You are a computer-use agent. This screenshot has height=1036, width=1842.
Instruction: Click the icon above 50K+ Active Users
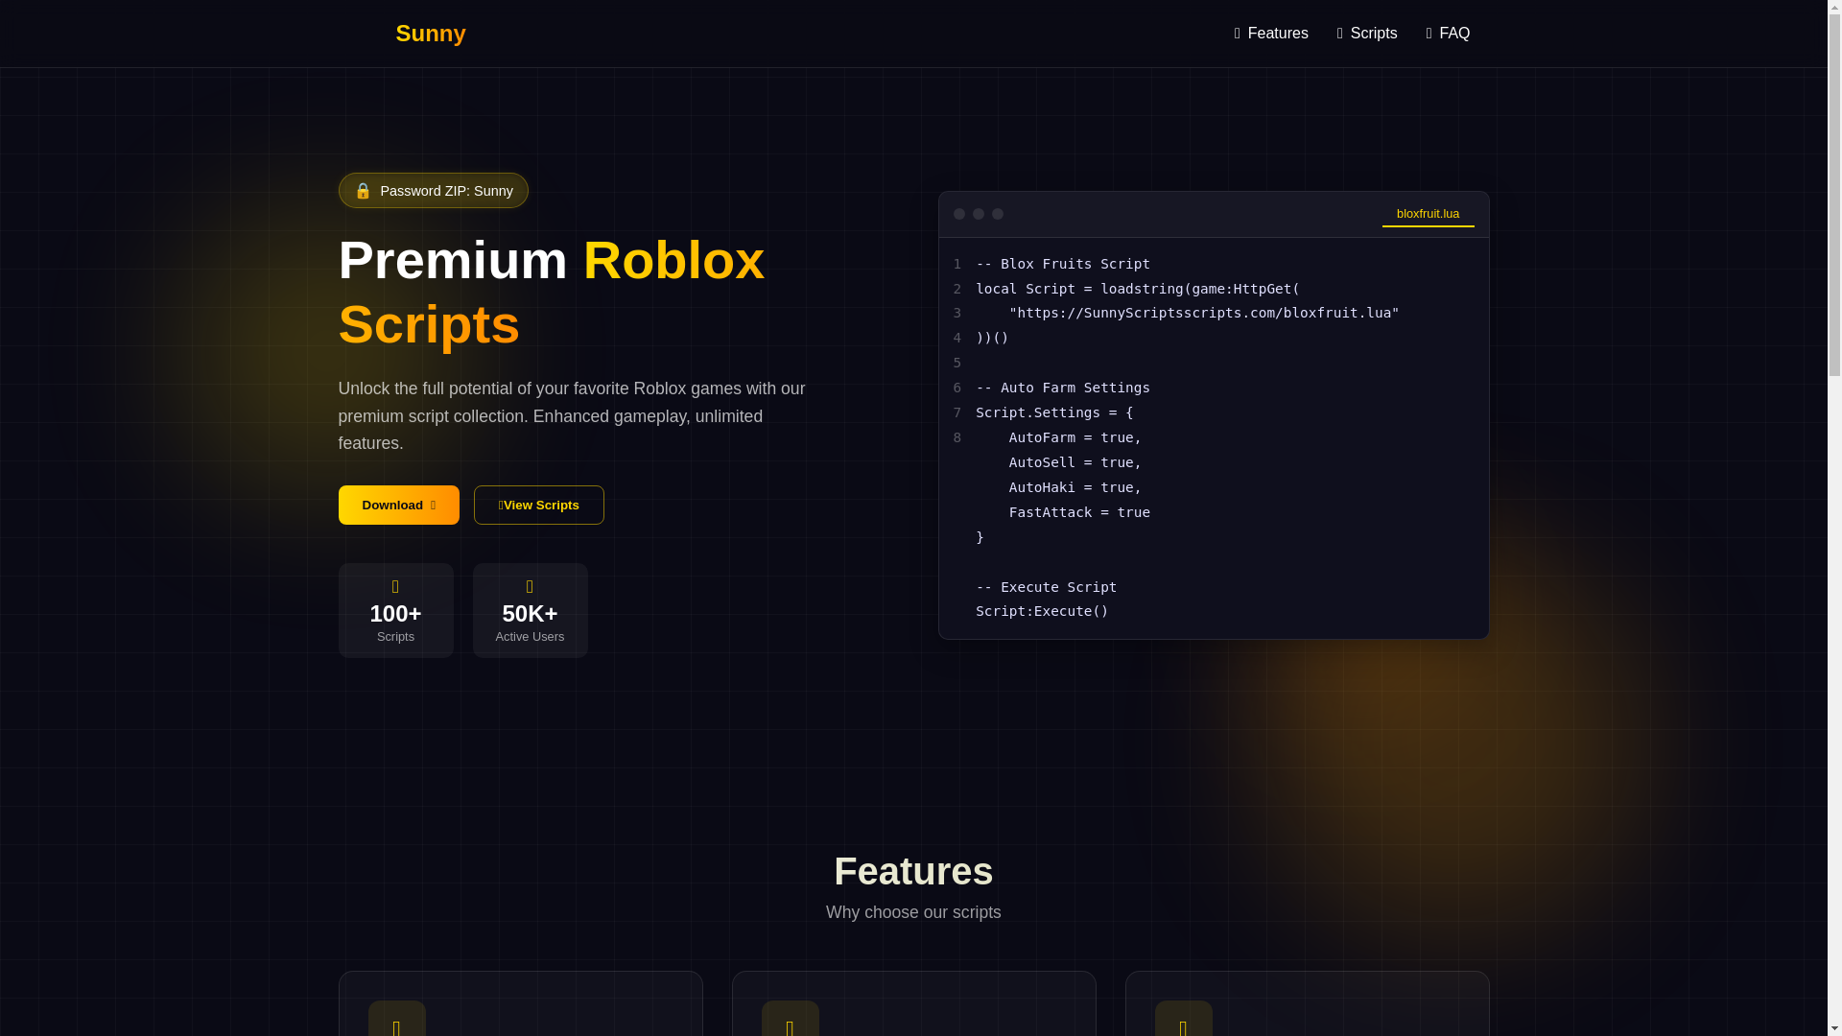[530, 587]
